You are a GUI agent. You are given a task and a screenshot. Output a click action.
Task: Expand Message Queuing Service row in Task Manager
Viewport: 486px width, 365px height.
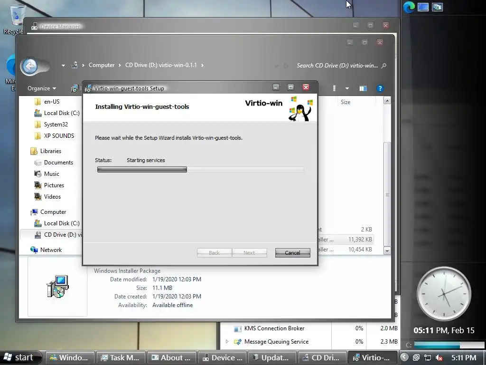227,341
